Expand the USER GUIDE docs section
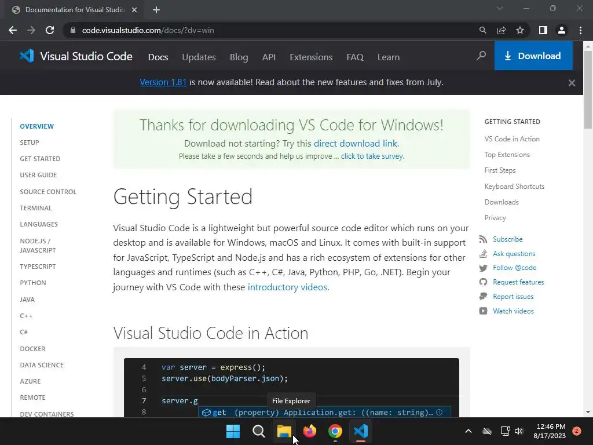Viewport: 593px width, 445px height. [38, 175]
